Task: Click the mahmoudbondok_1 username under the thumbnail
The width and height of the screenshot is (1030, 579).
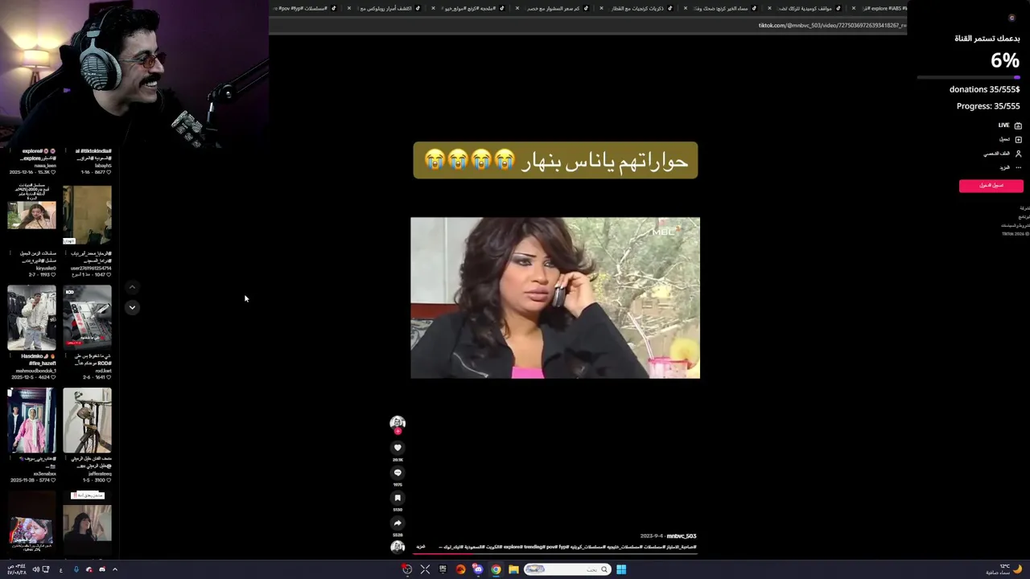Action: [35, 371]
